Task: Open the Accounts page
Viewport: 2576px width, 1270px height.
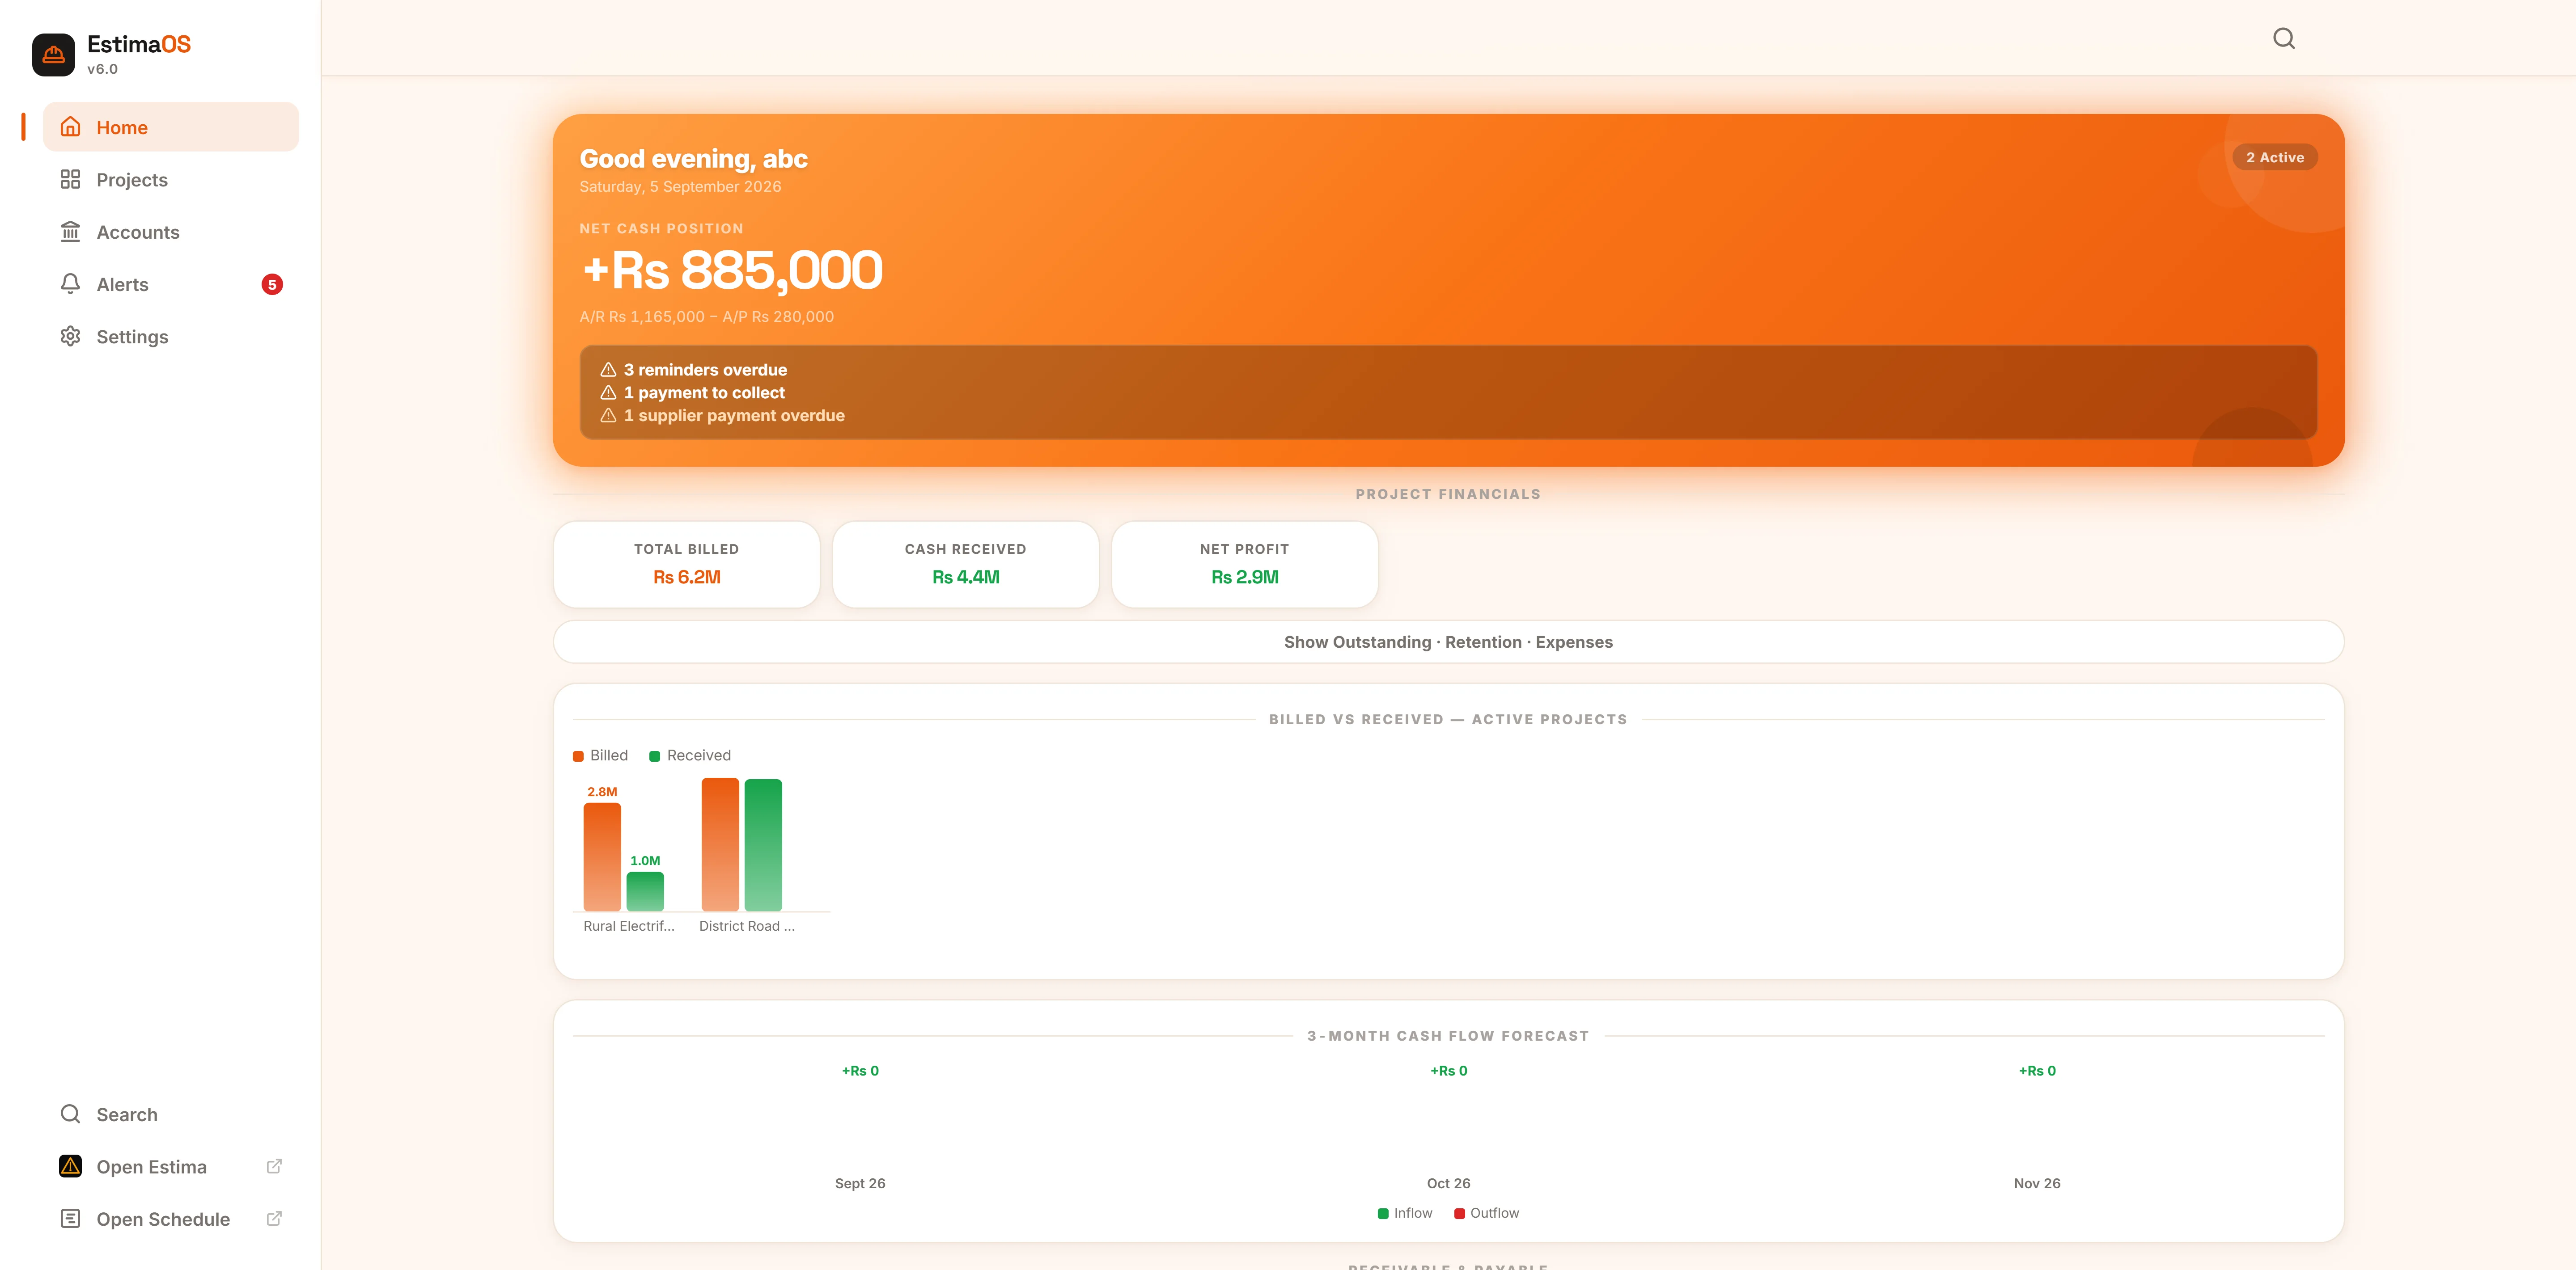Action: (171, 232)
